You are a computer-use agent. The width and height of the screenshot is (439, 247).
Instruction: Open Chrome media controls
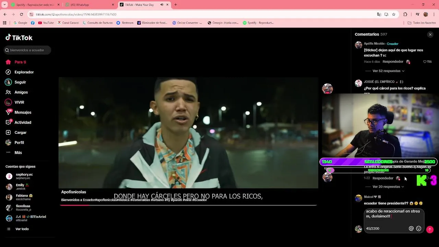click(417, 14)
